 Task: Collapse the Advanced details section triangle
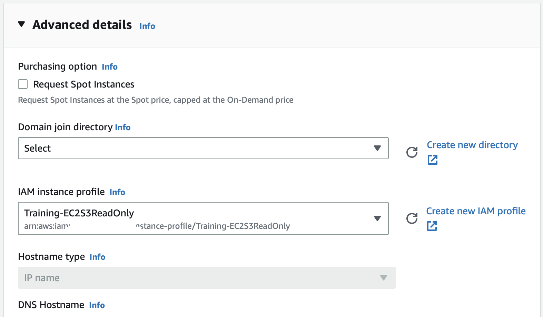point(21,24)
